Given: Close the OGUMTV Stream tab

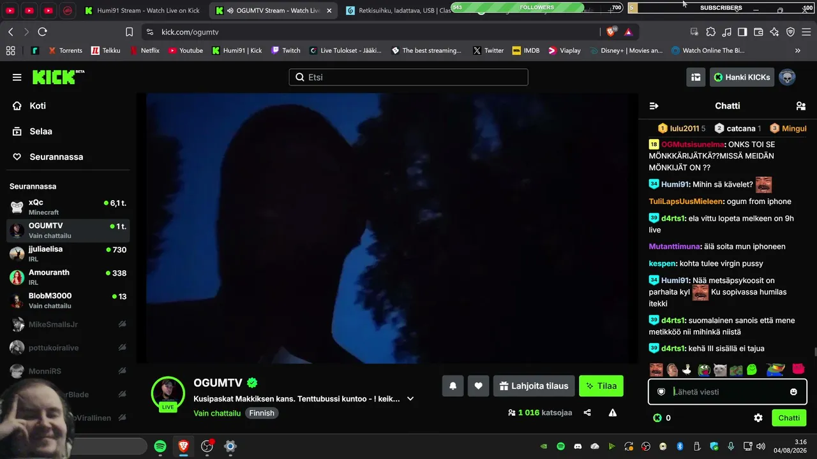Looking at the screenshot, I should 329,11.
